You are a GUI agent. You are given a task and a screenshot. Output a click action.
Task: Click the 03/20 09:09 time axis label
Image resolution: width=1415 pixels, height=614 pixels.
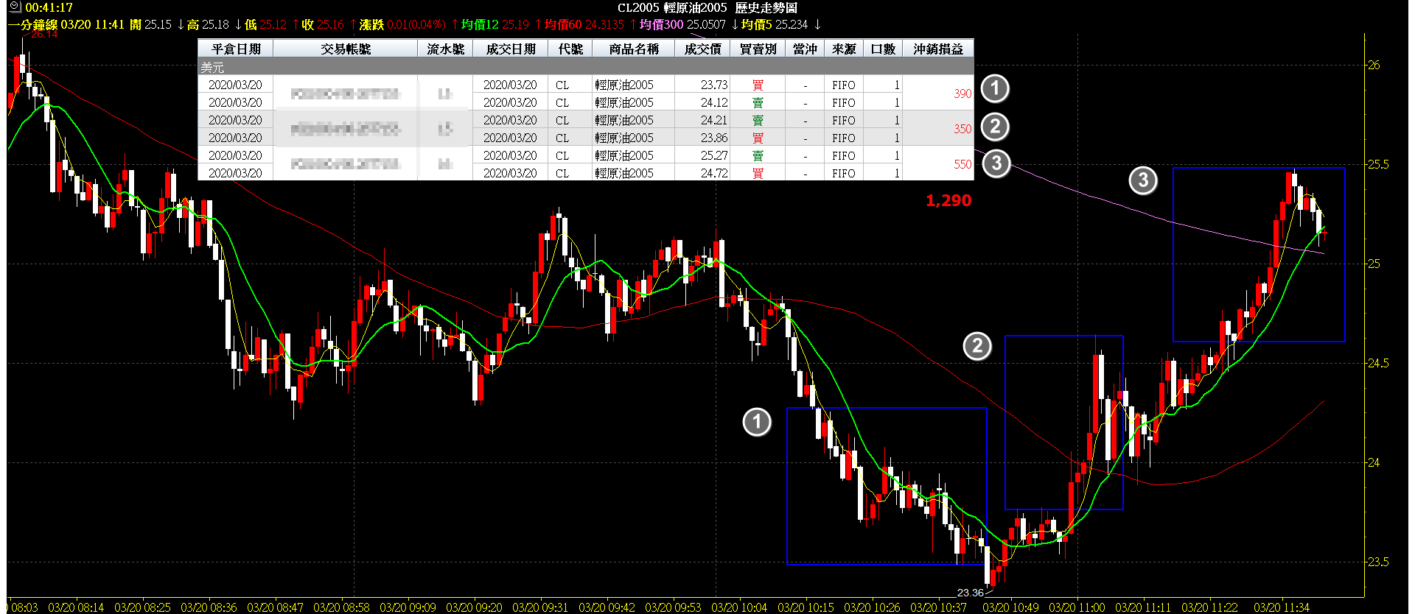pos(408,607)
